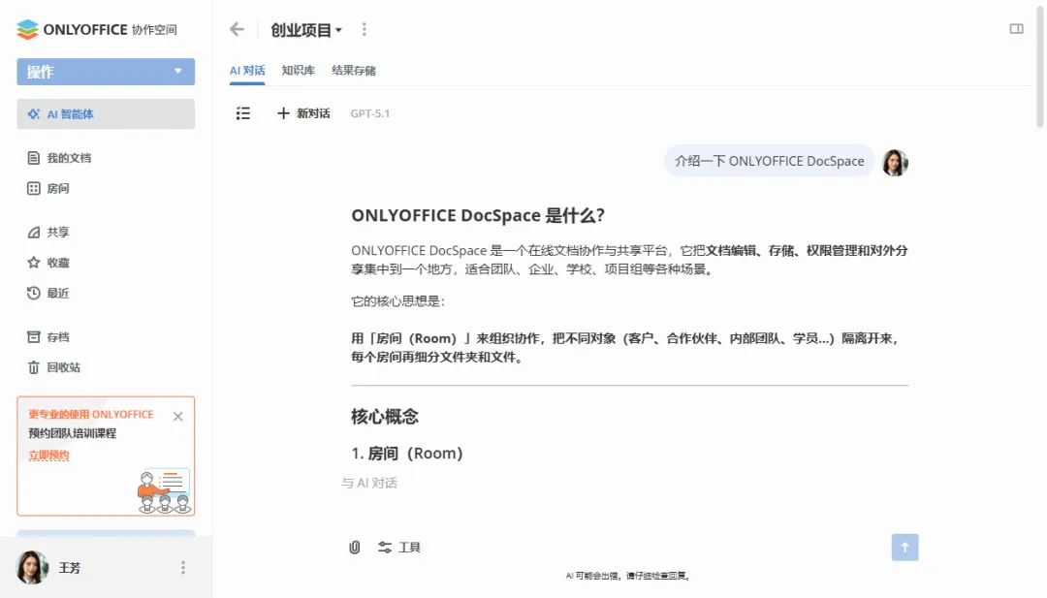Click the ONLYOFFICE logo
The height and width of the screenshot is (598, 1047).
click(97, 29)
